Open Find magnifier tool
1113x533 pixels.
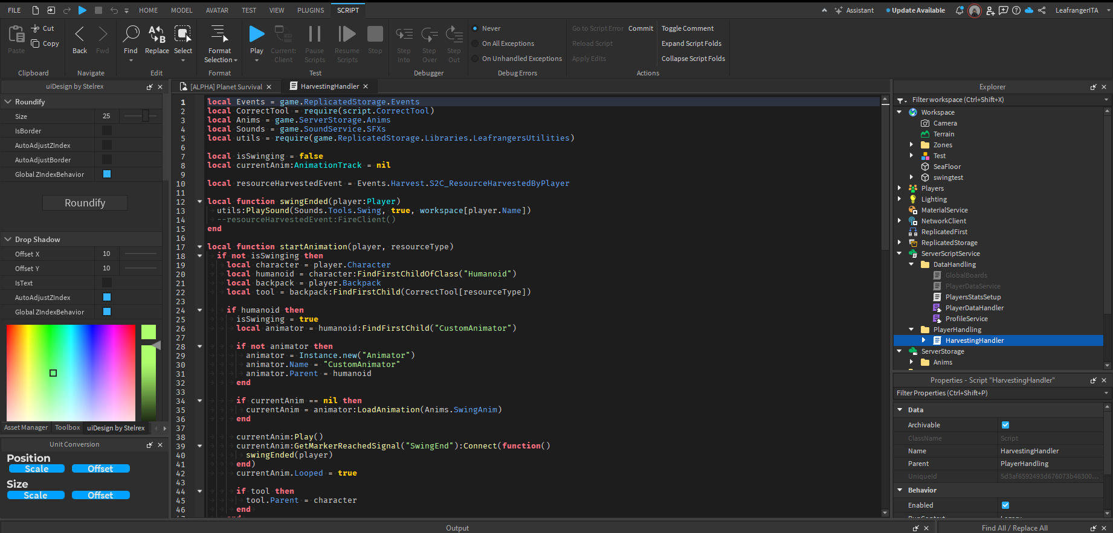[131, 34]
